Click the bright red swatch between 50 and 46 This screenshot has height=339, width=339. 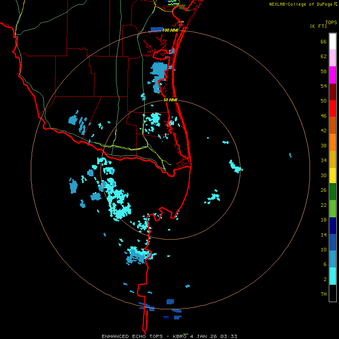point(333,108)
